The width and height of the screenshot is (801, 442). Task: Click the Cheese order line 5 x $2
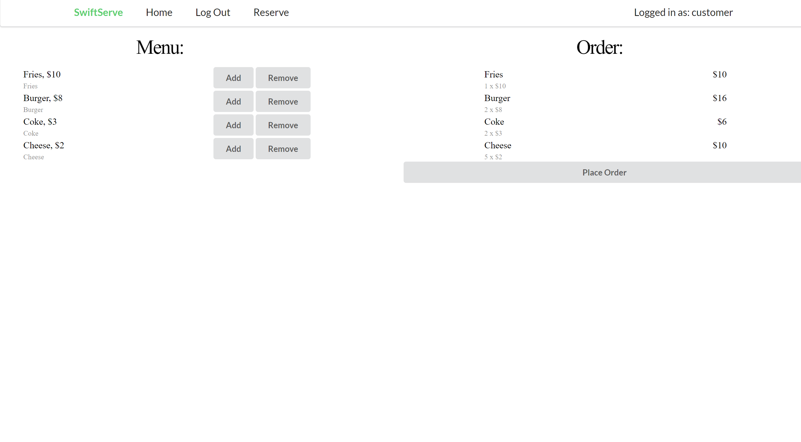(x=493, y=157)
